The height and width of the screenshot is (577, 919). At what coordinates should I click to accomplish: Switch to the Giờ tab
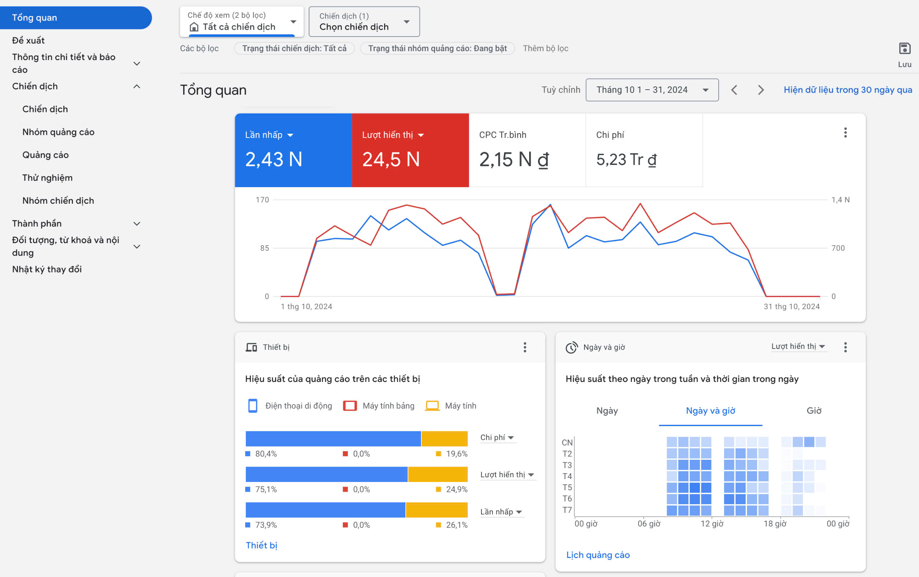814,411
